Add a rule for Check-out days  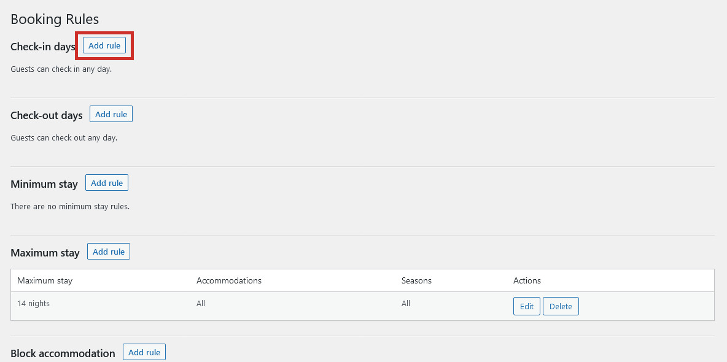(111, 114)
